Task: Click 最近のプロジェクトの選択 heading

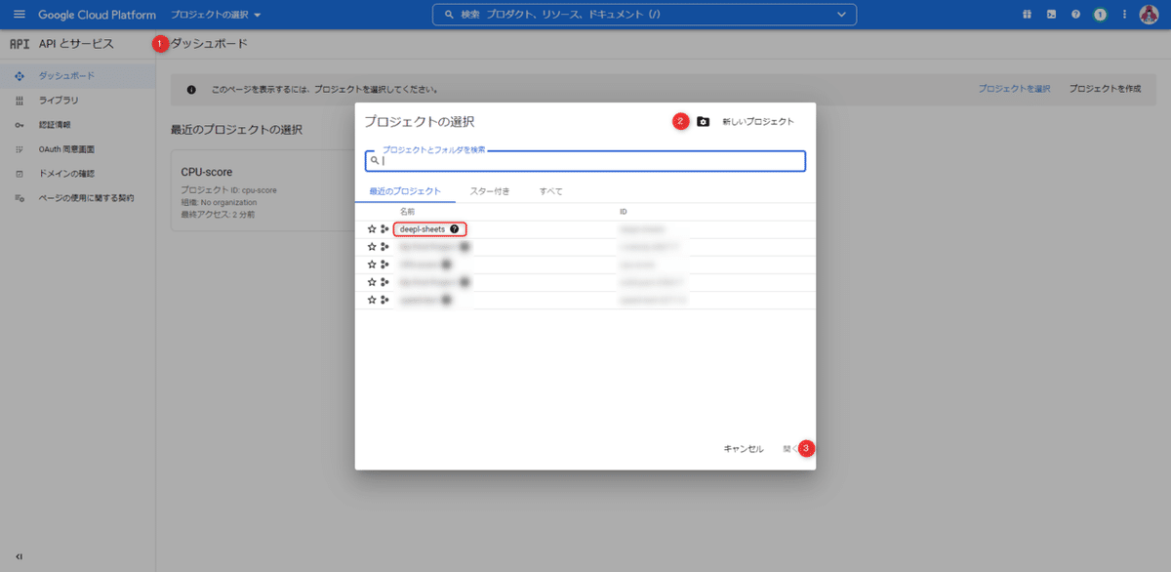Action: [x=236, y=130]
